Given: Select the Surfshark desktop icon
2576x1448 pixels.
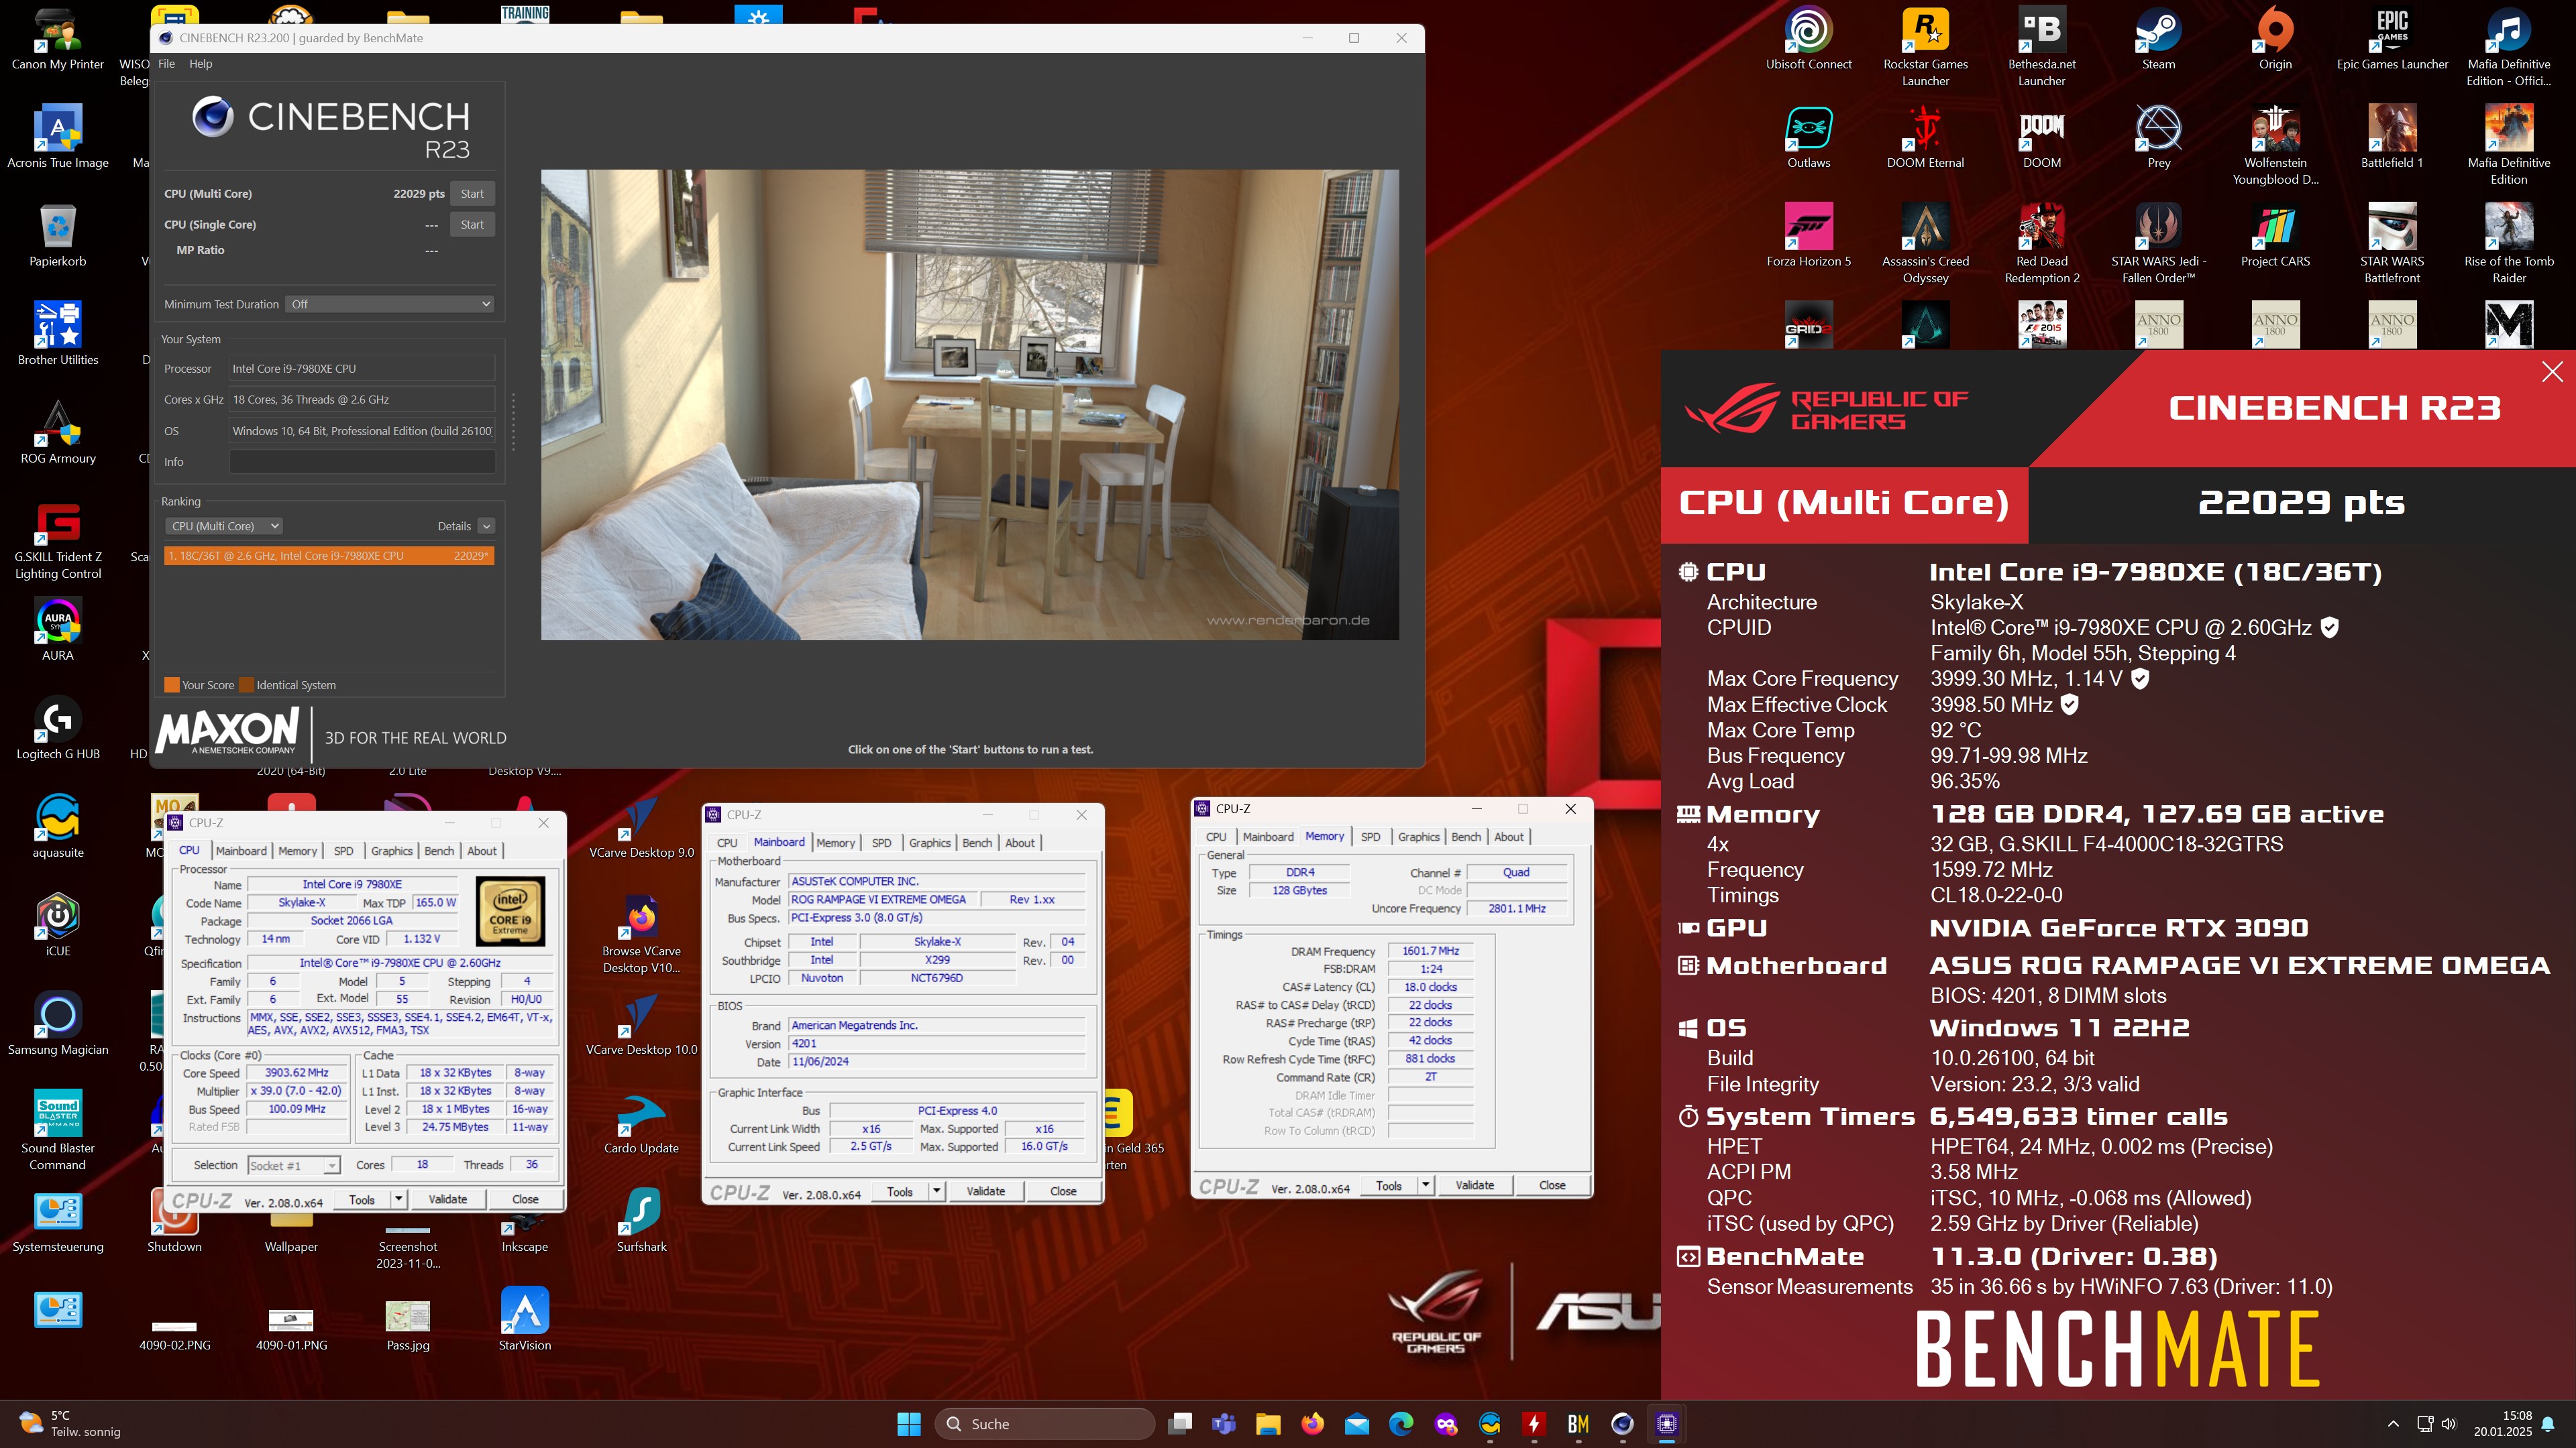Looking at the screenshot, I should click(641, 1221).
